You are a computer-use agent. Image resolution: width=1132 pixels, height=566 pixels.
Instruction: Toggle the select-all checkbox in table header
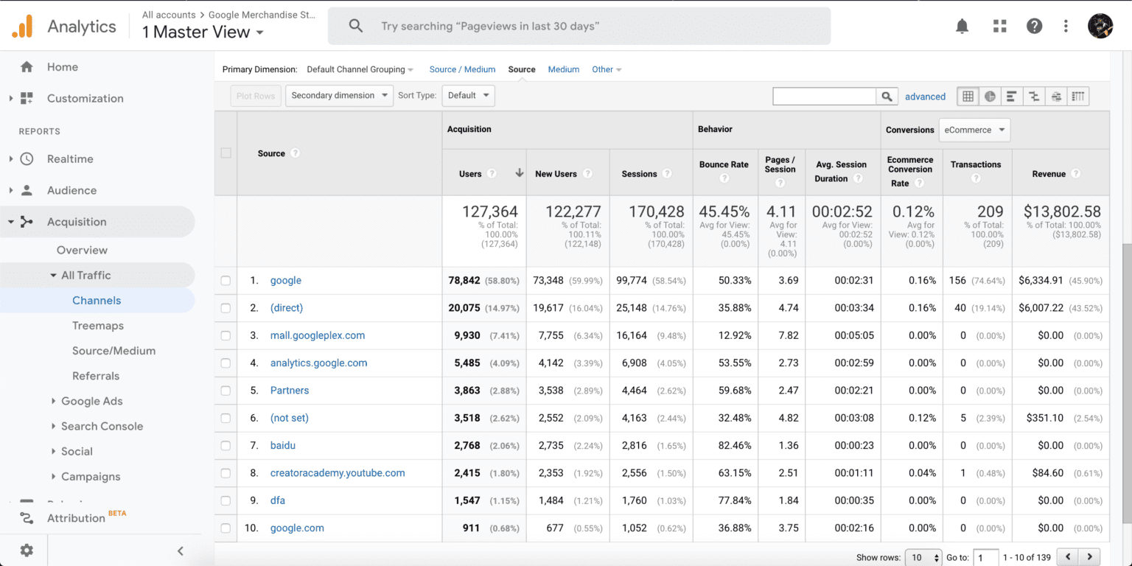[x=226, y=153]
